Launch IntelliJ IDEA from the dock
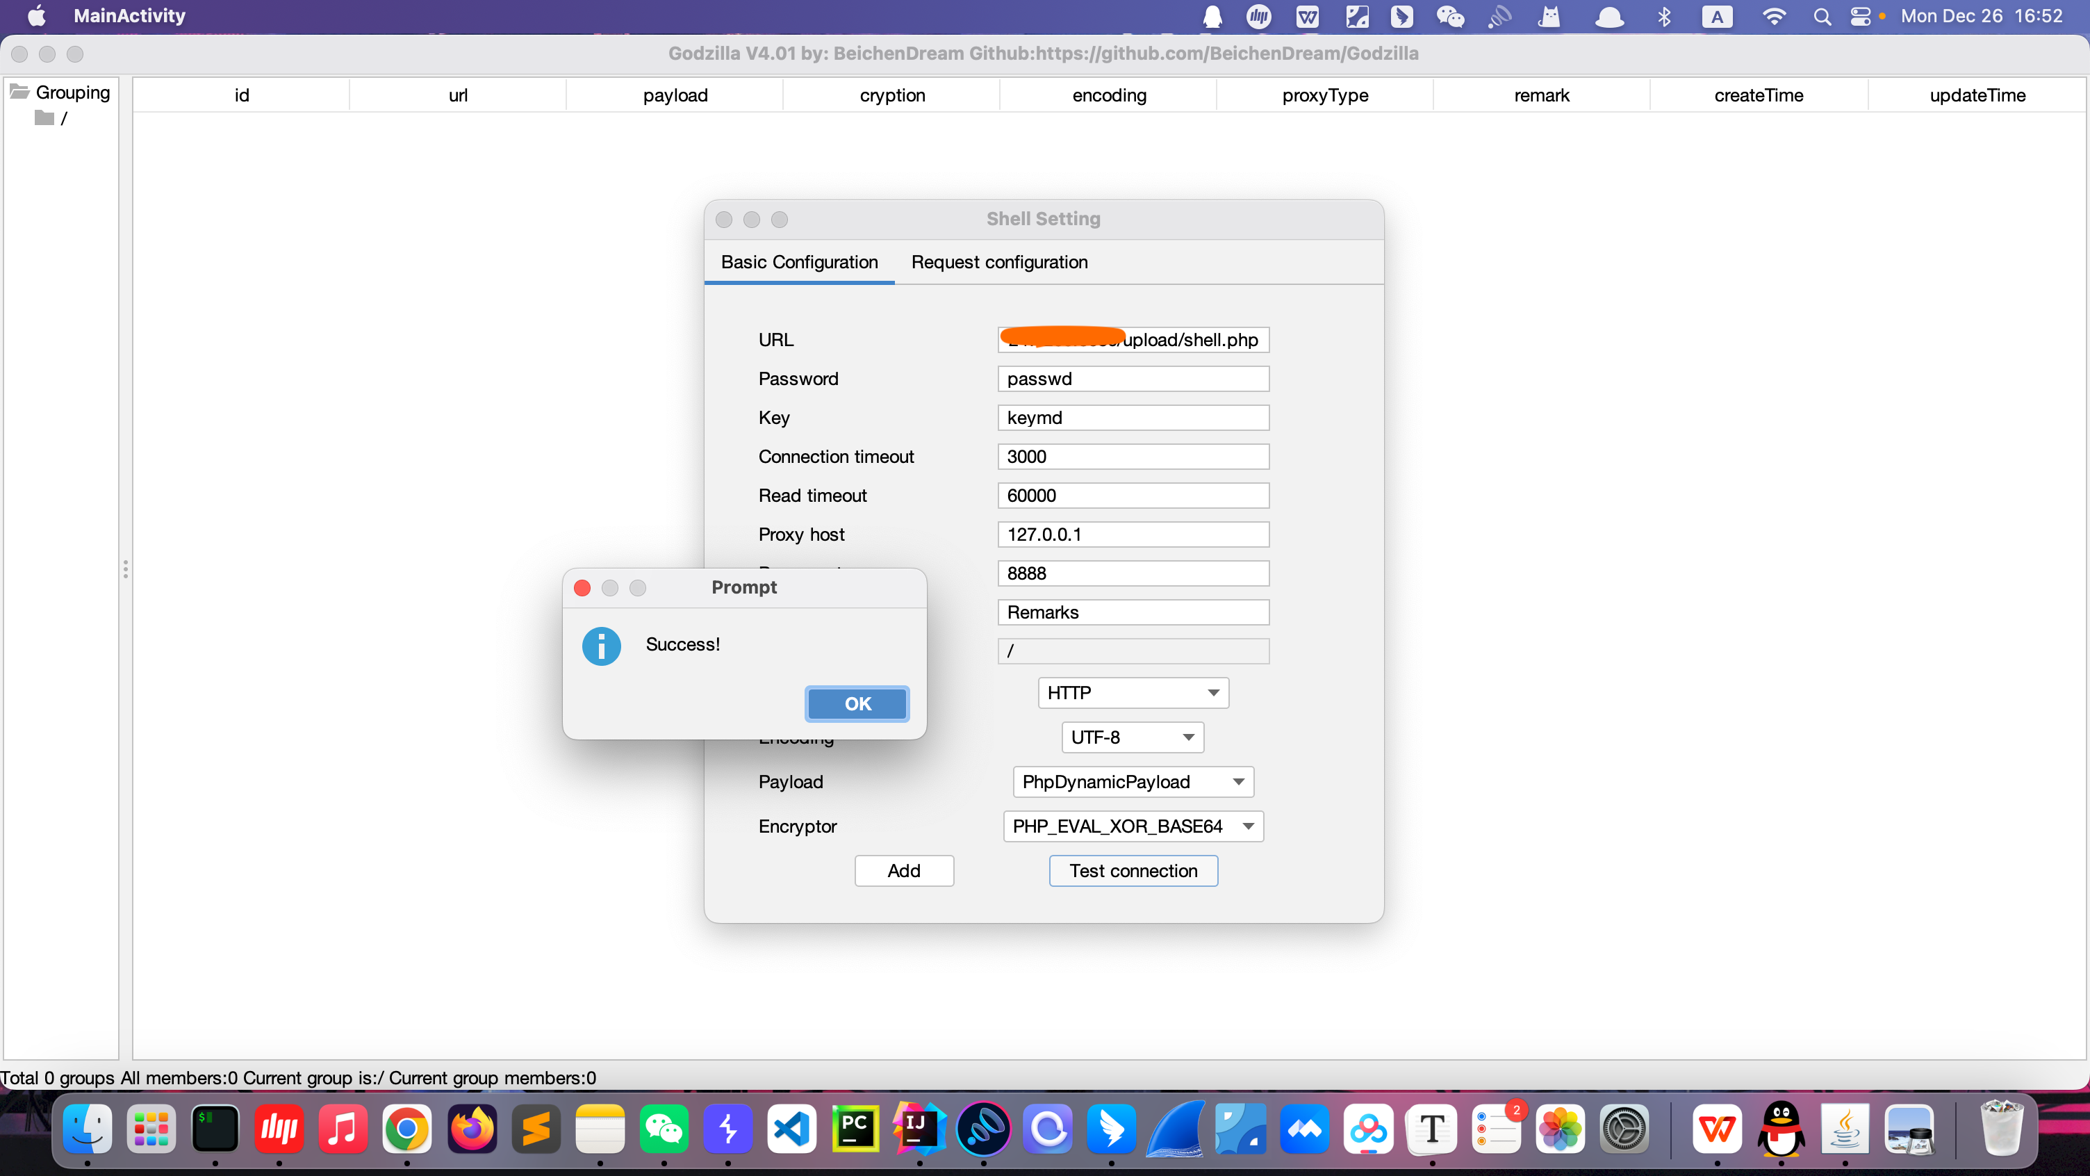This screenshot has width=2090, height=1176. pos(919,1129)
